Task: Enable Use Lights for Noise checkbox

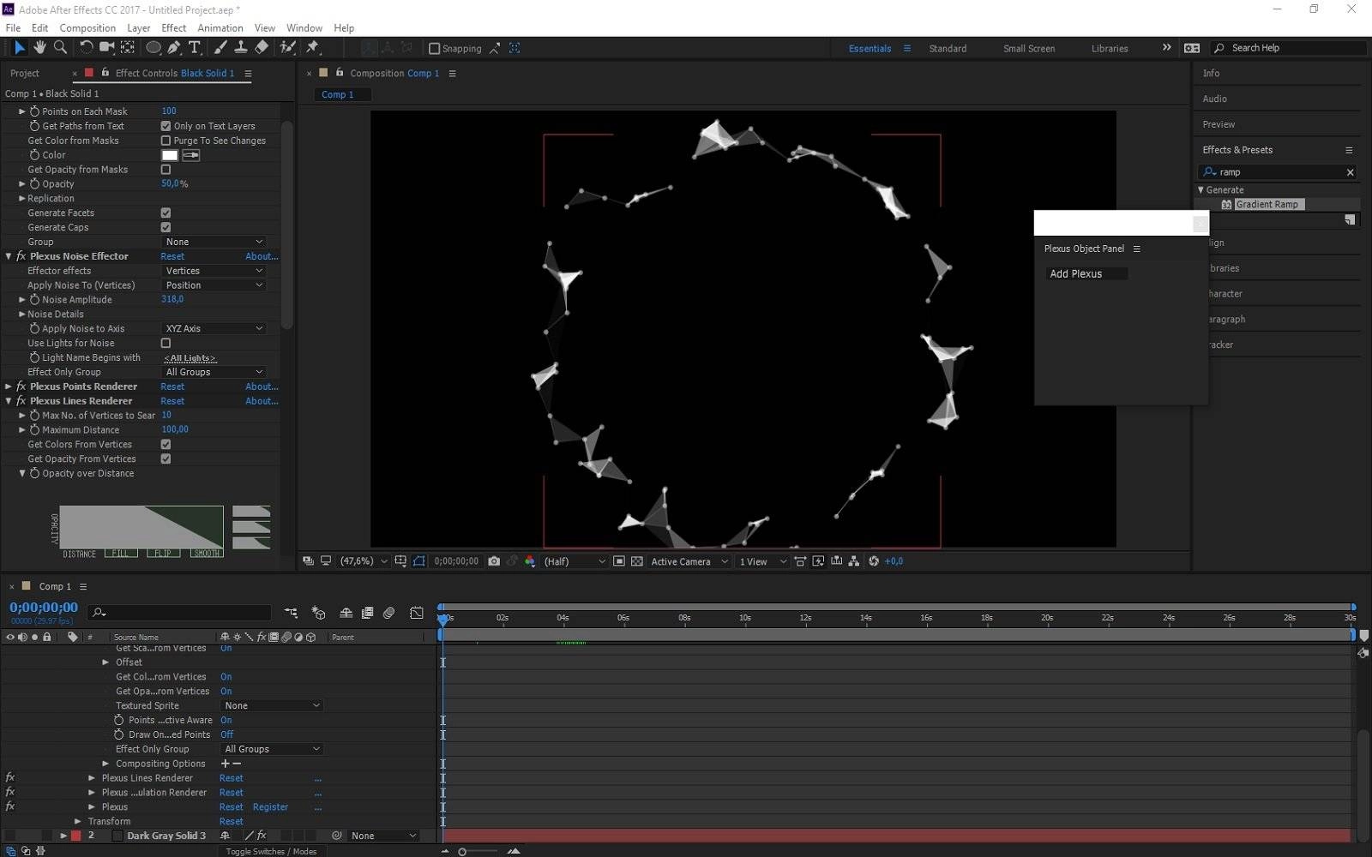Action: 166,343
